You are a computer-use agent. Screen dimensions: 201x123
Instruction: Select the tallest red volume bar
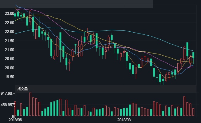pyautogui.click(x=30, y=104)
